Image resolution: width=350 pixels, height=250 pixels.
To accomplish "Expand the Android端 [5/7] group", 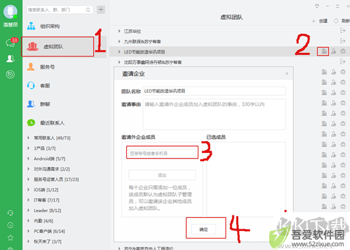I will pos(28,159).
